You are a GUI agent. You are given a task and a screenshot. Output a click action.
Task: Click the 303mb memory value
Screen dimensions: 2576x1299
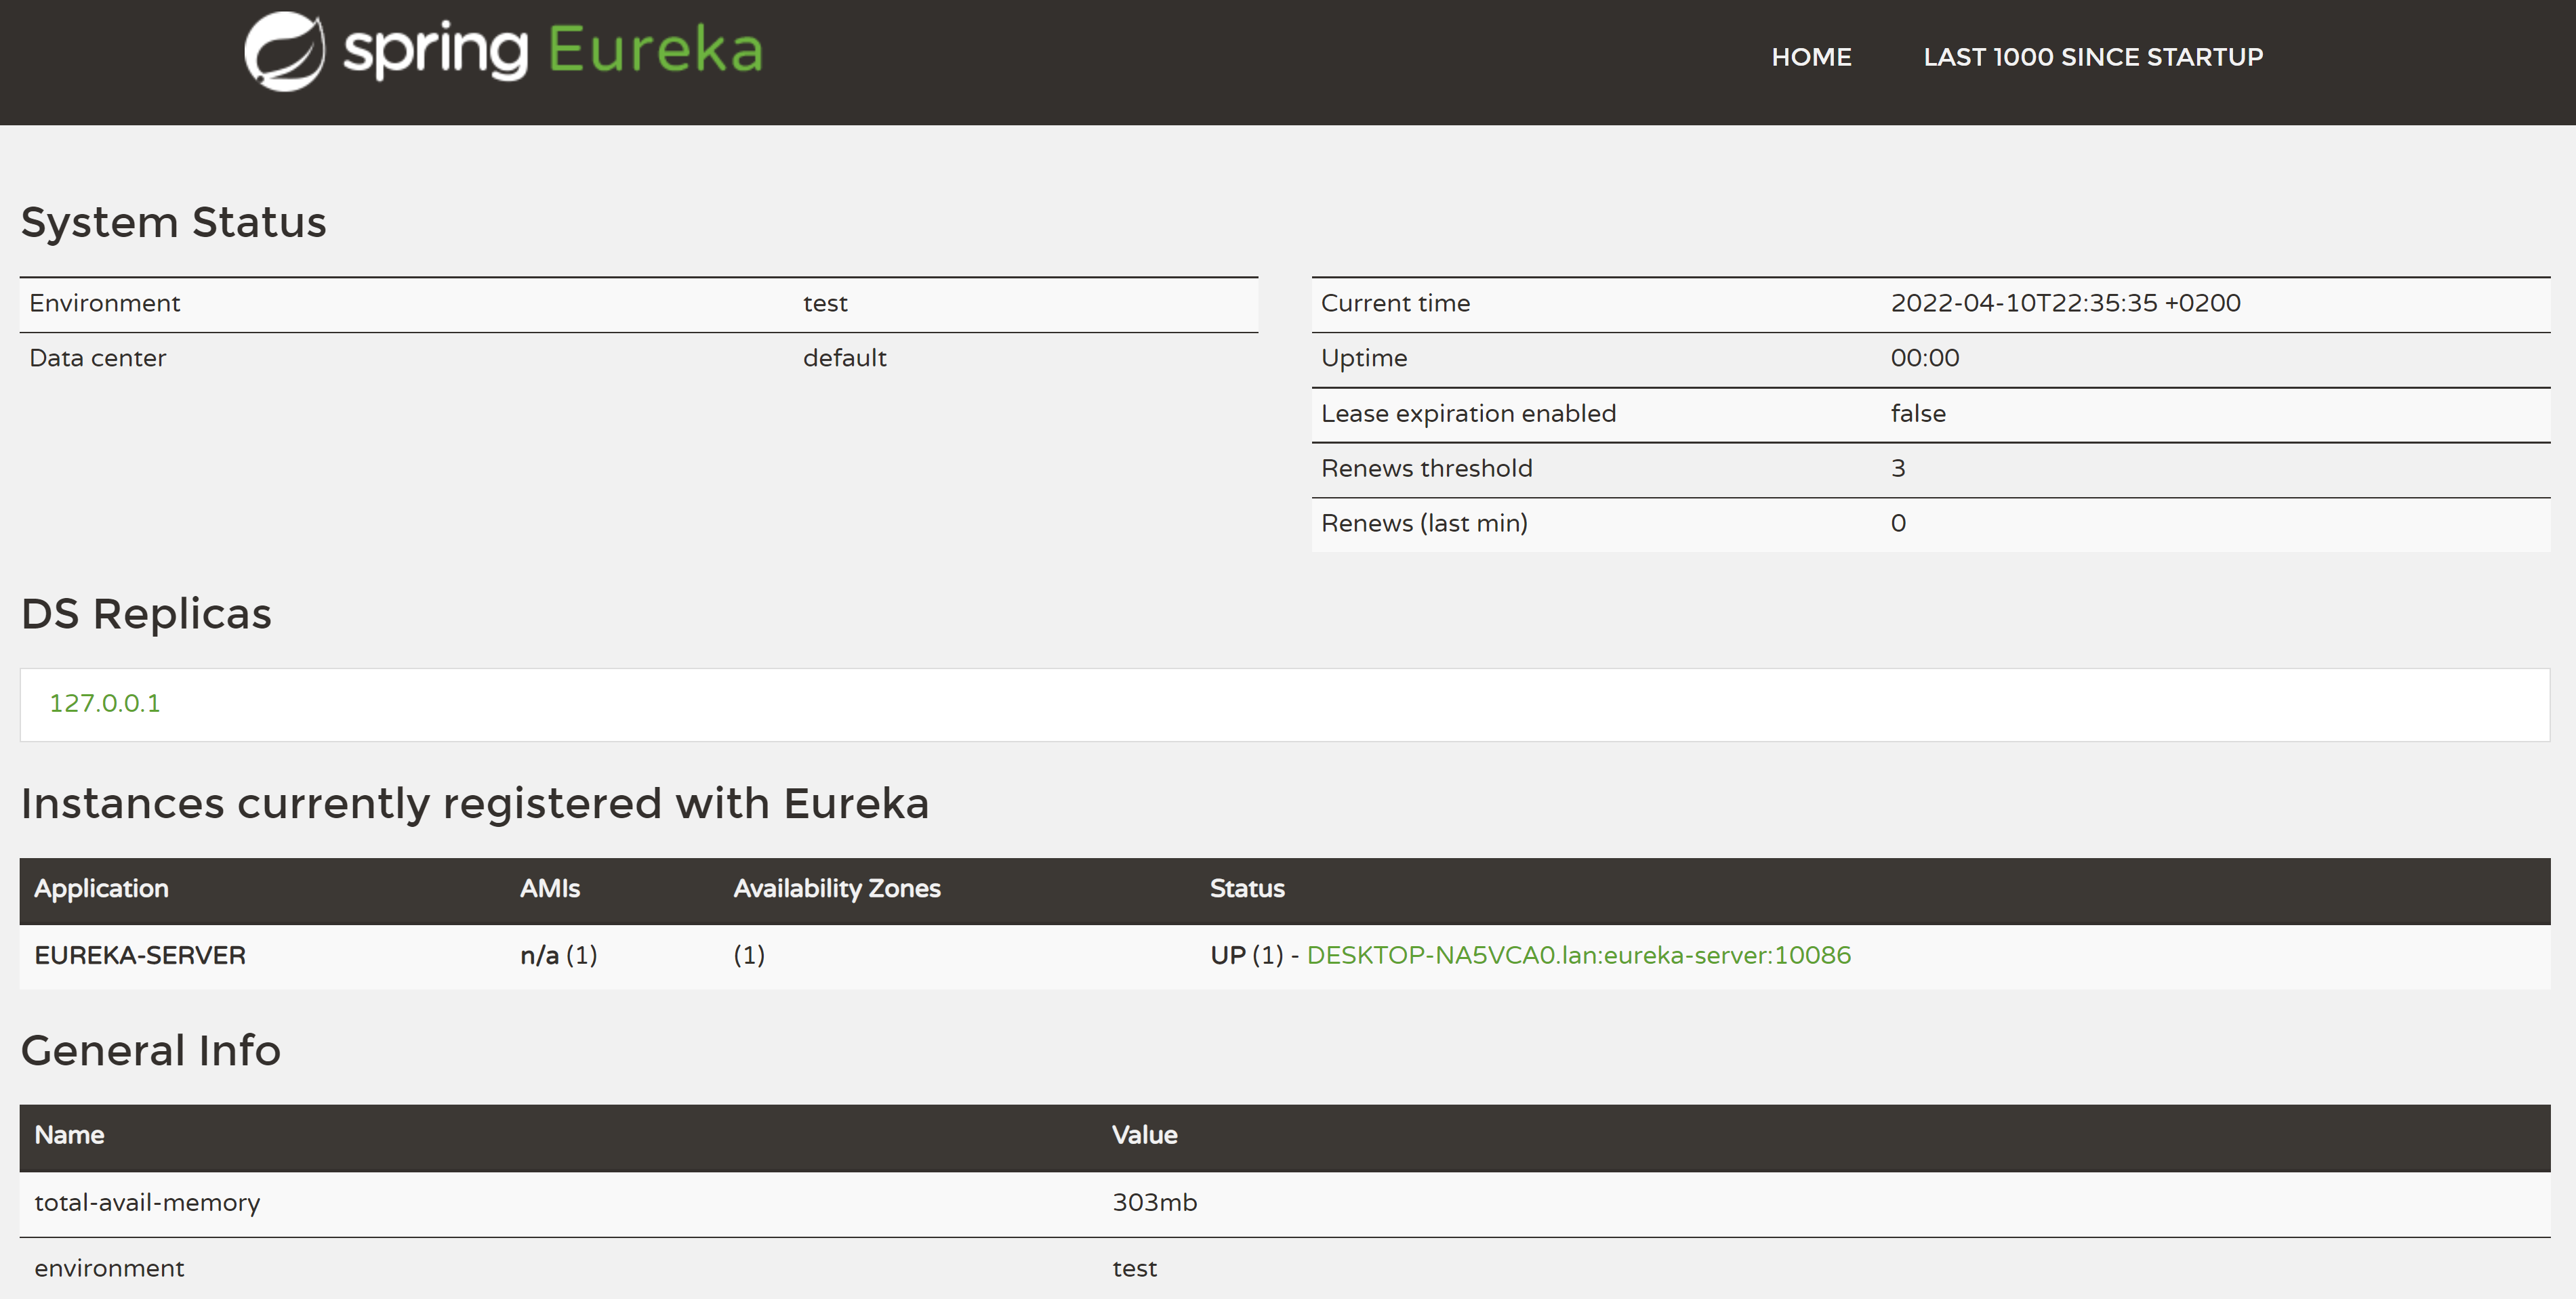point(1154,1203)
